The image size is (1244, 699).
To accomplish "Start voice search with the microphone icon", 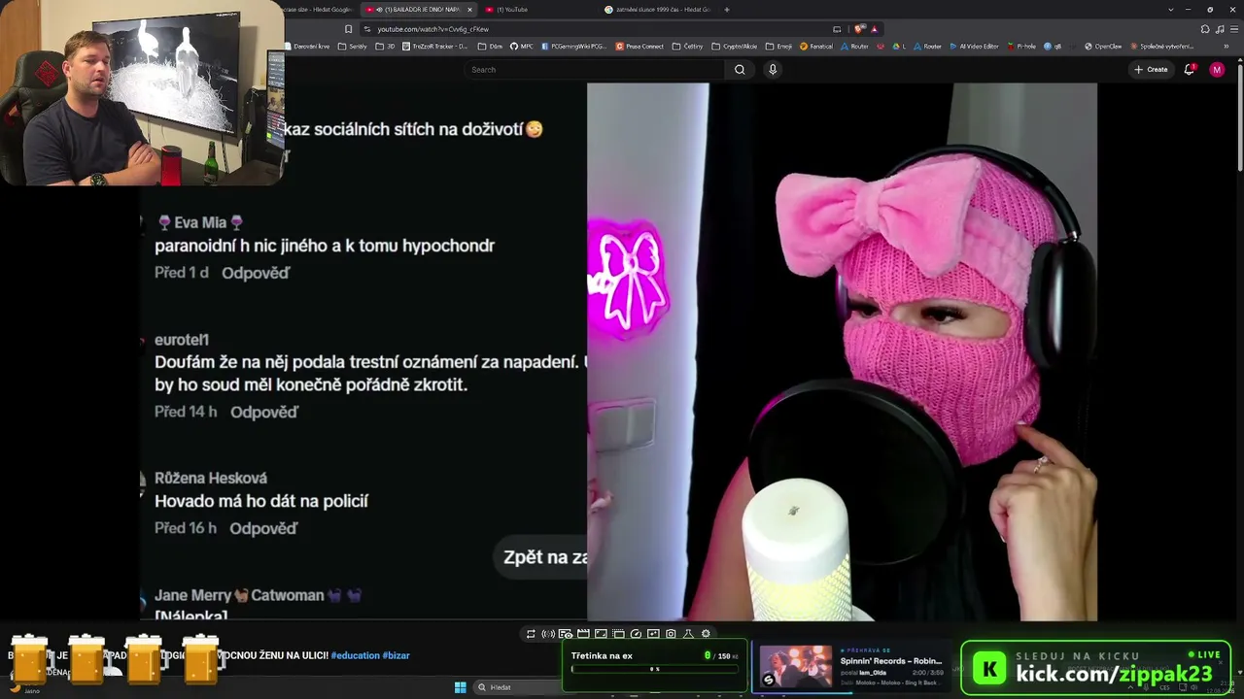I will tap(773, 70).
